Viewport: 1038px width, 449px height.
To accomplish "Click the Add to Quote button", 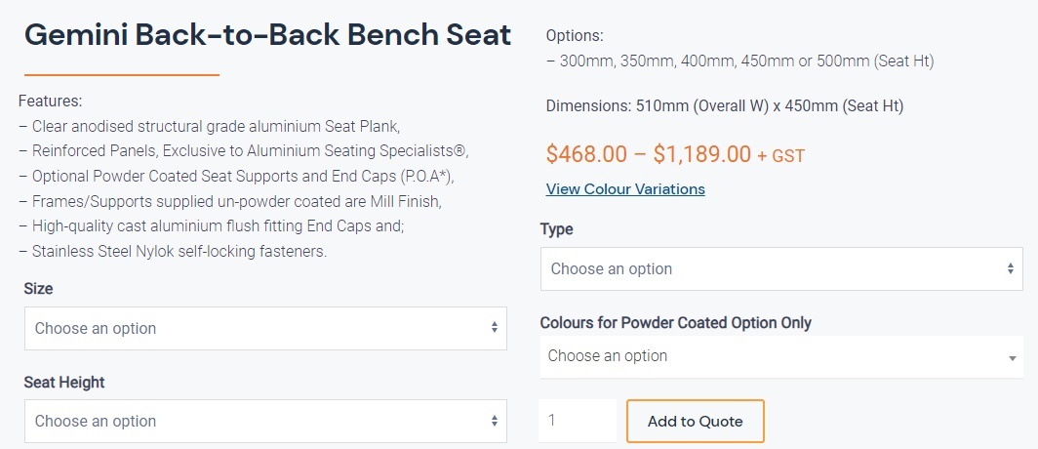I will coord(695,422).
